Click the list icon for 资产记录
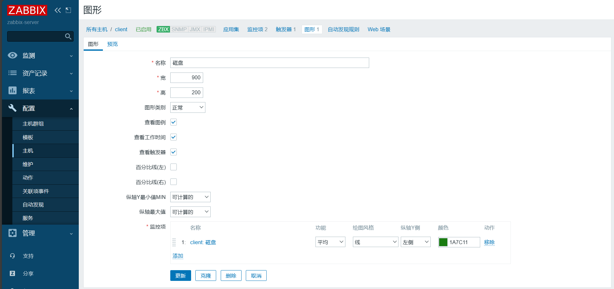Viewport: 614px width, 289px height. pos(12,73)
